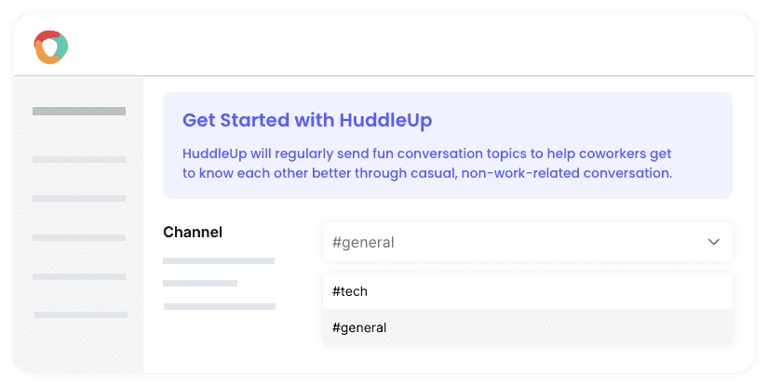The width and height of the screenshot is (768, 387).
Task: Select the second sidebar placeholder item
Action: tap(79, 160)
